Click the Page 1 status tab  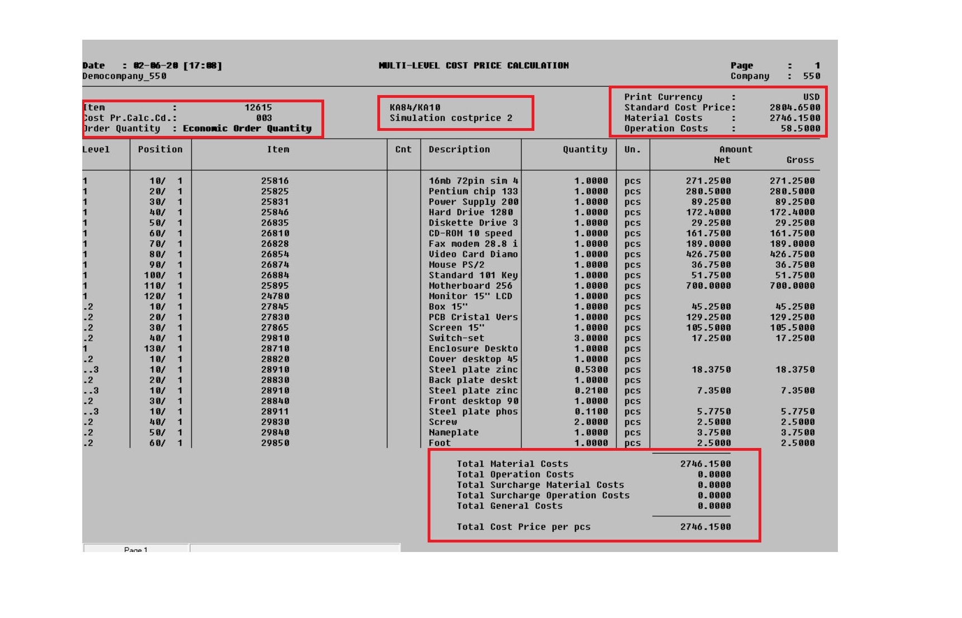136,549
